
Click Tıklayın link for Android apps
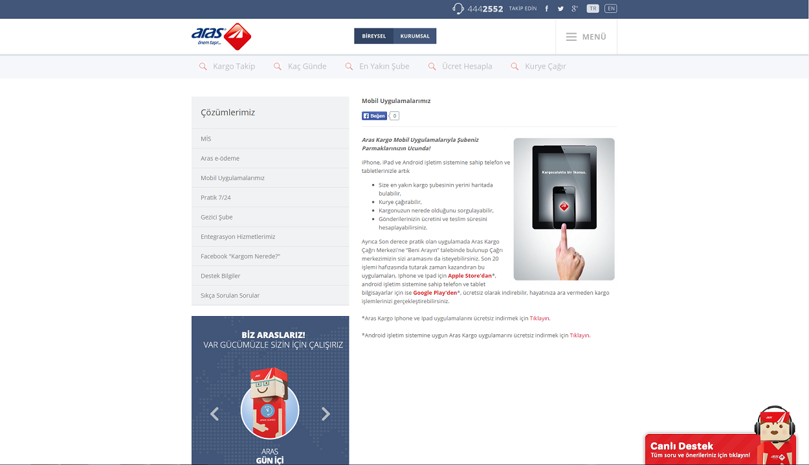579,335
